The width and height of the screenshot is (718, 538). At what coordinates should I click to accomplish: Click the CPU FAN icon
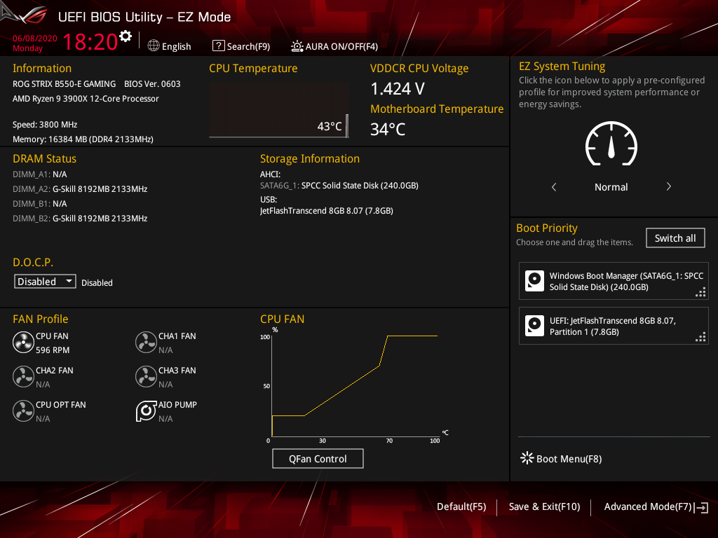[23, 342]
